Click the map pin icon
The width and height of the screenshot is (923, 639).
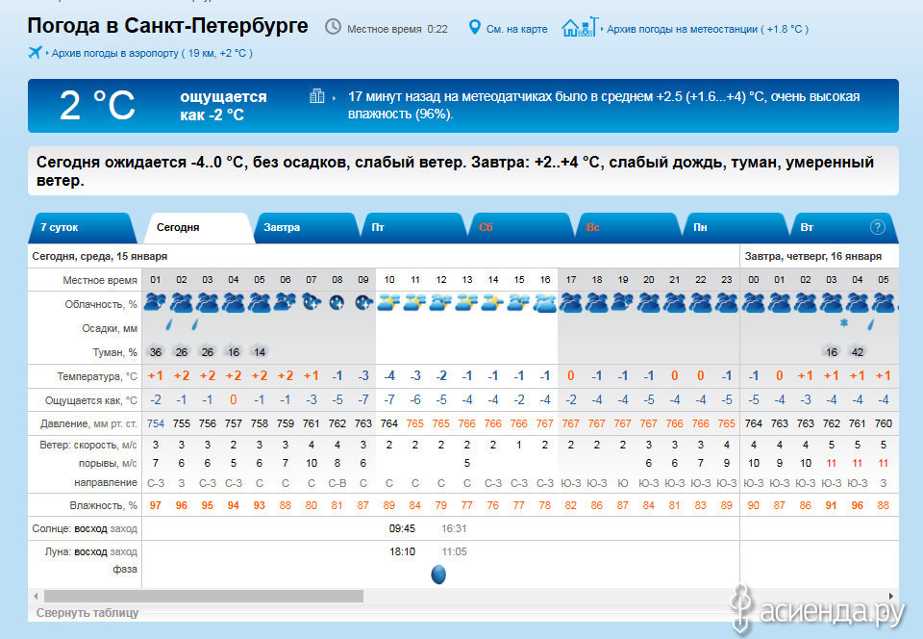coord(474,27)
